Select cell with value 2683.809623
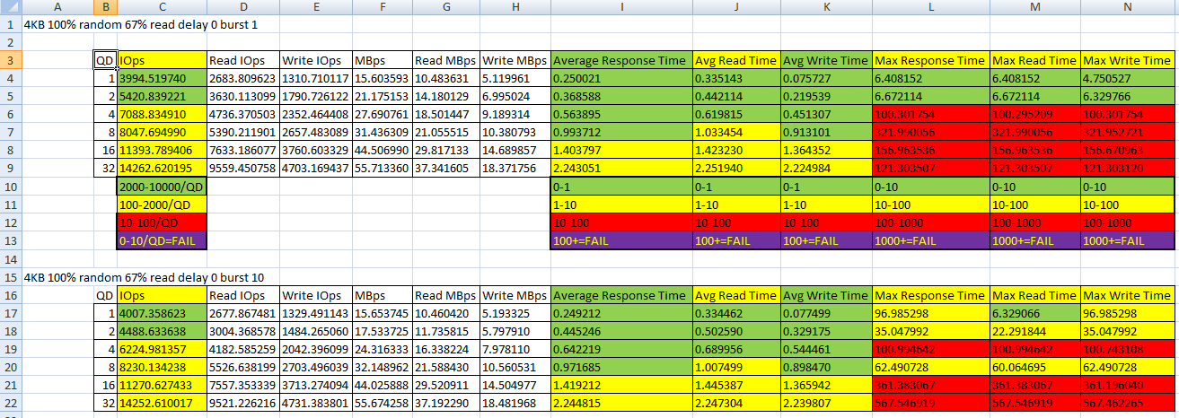Screen dimensions: 1179x418 pos(242,78)
